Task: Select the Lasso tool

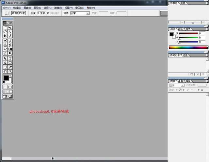Action: pos(5,32)
